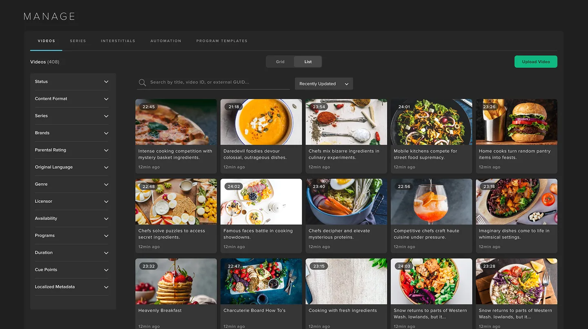Switch to List view

[x=308, y=62]
